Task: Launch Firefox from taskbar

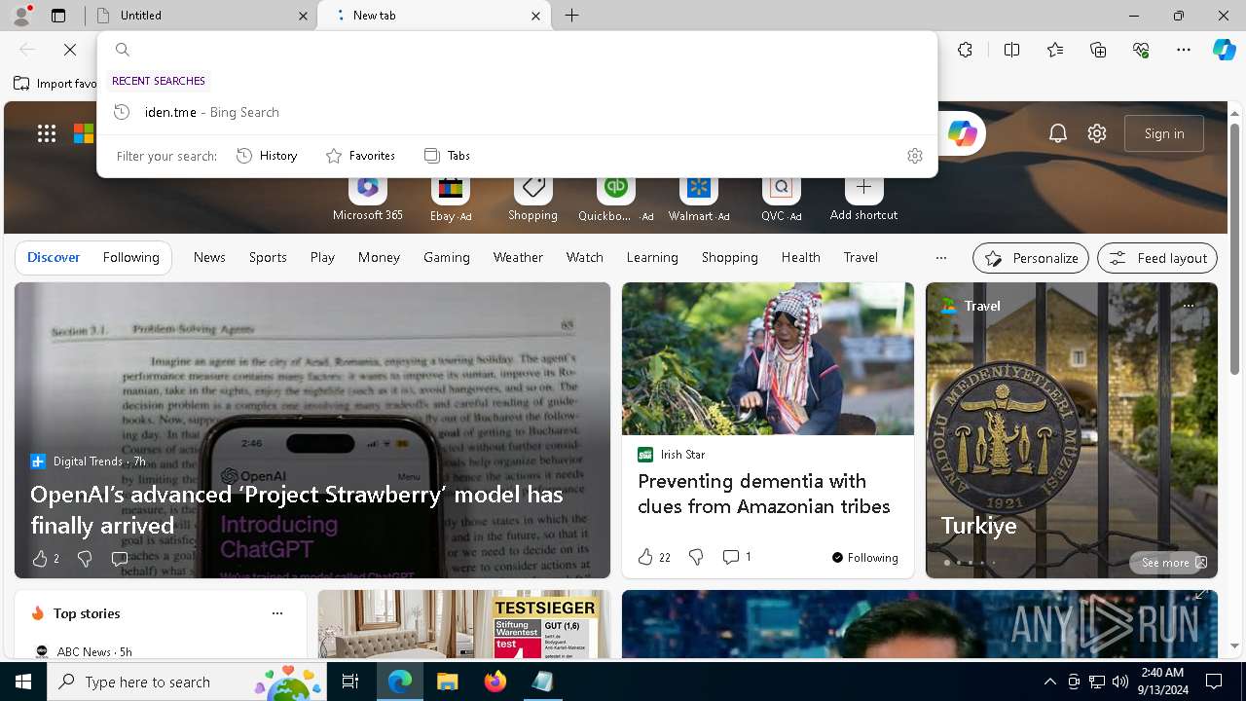Action: 495,682
